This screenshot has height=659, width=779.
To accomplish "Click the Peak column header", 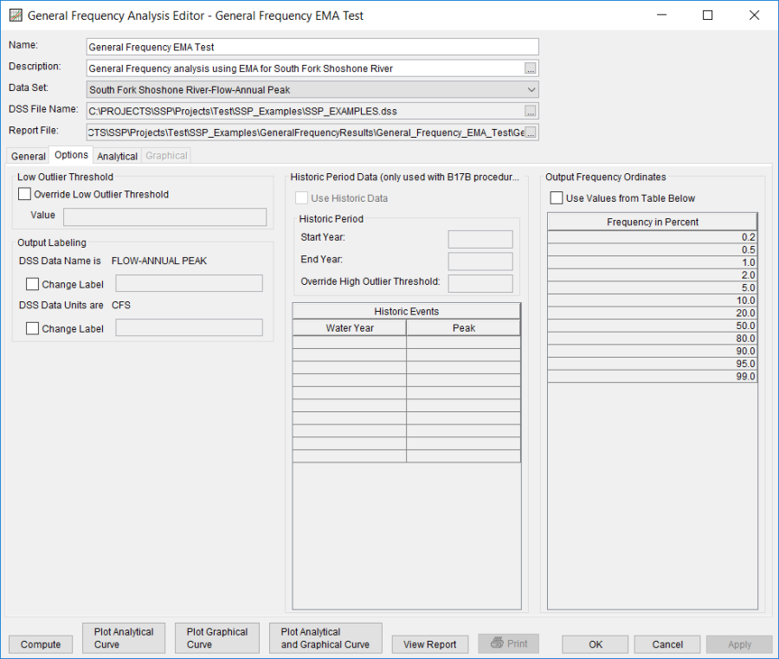I will click(464, 328).
